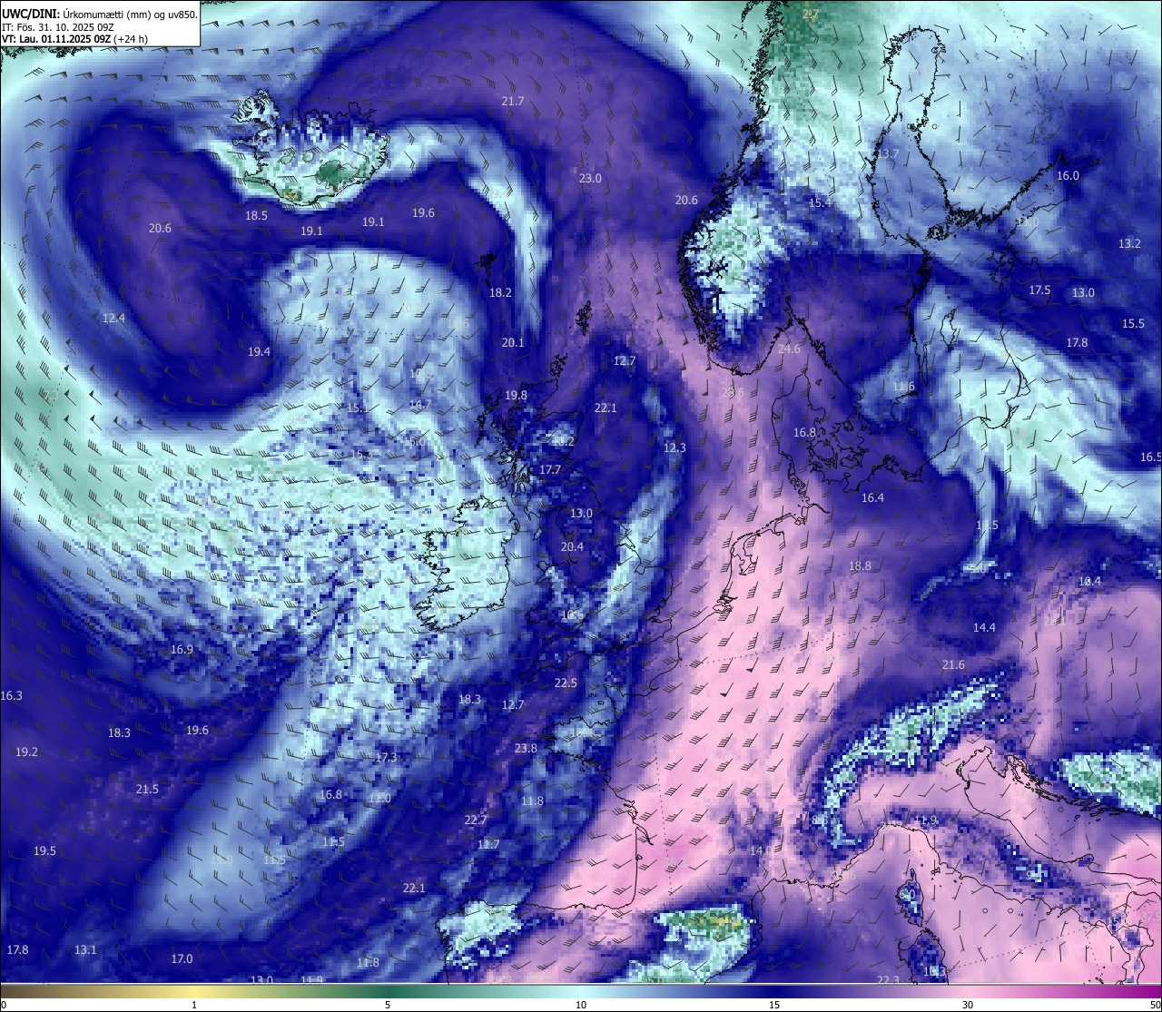Select the 24.6 value near Sweden
The height and width of the screenshot is (1012, 1162).
coord(789,349)
